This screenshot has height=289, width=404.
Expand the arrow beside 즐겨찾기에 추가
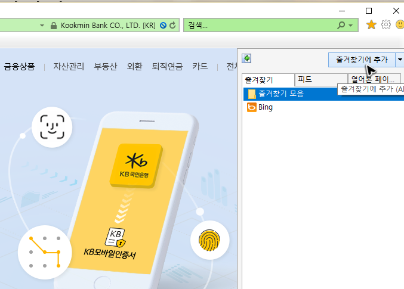[x=400, y=60]
